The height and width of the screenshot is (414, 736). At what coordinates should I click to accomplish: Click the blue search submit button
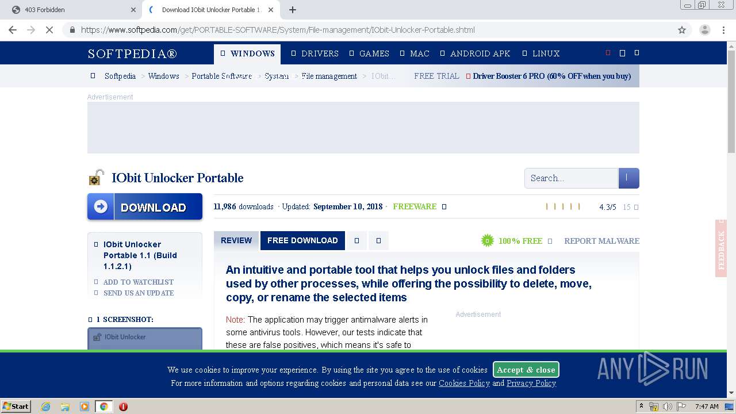pos(628,178)
